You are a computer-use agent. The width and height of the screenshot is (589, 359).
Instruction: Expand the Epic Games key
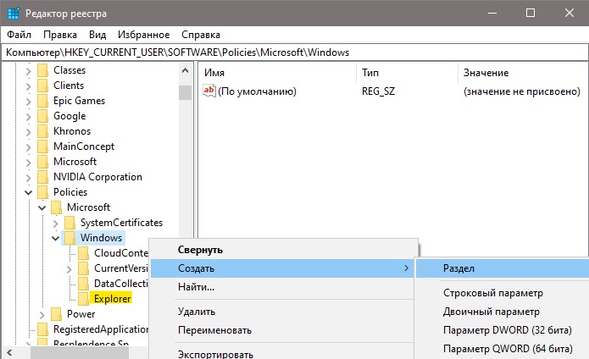[x=29, y=102]
